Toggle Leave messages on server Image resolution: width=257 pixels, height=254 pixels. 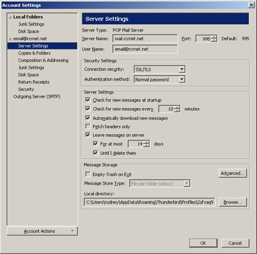[88, 135]
